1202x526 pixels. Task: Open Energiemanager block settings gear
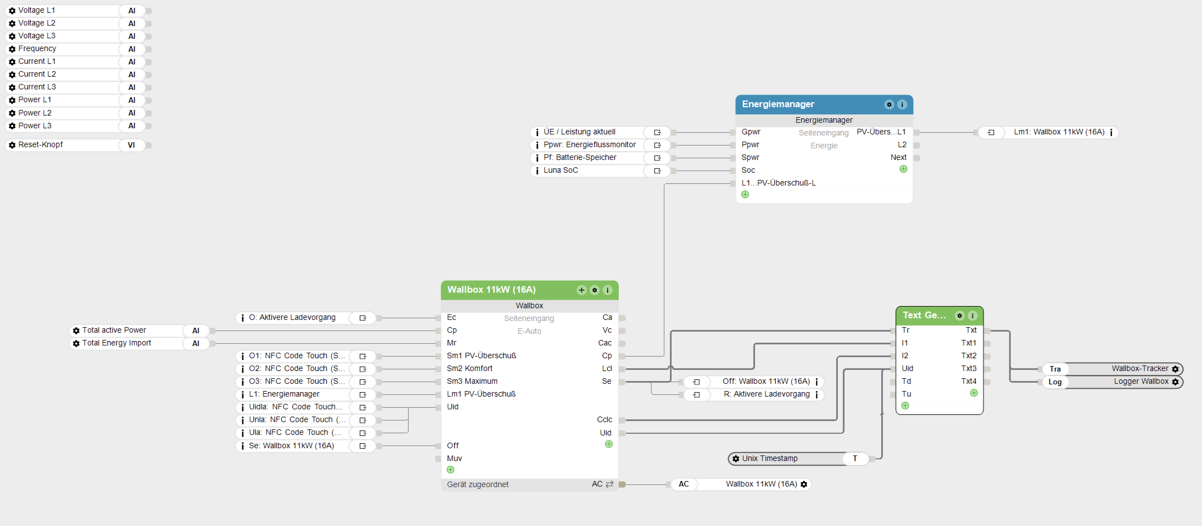[x=889, y=104]
